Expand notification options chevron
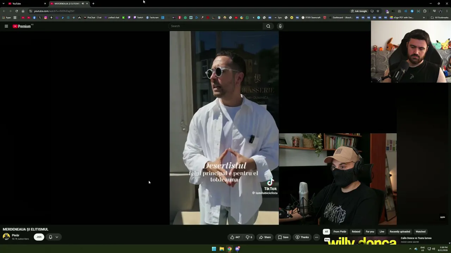 coord(57,237)
